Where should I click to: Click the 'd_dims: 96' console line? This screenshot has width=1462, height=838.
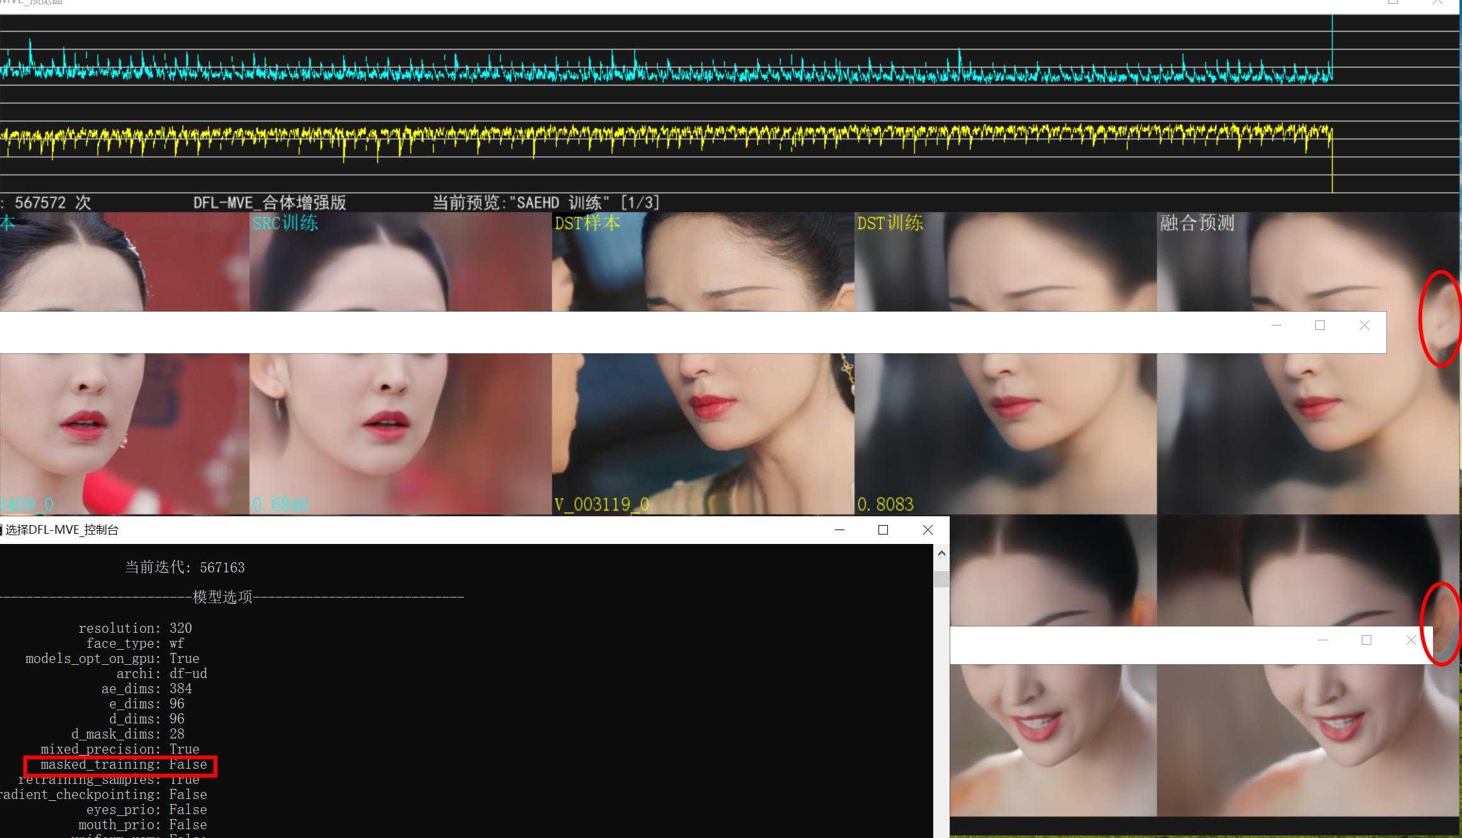147,719
